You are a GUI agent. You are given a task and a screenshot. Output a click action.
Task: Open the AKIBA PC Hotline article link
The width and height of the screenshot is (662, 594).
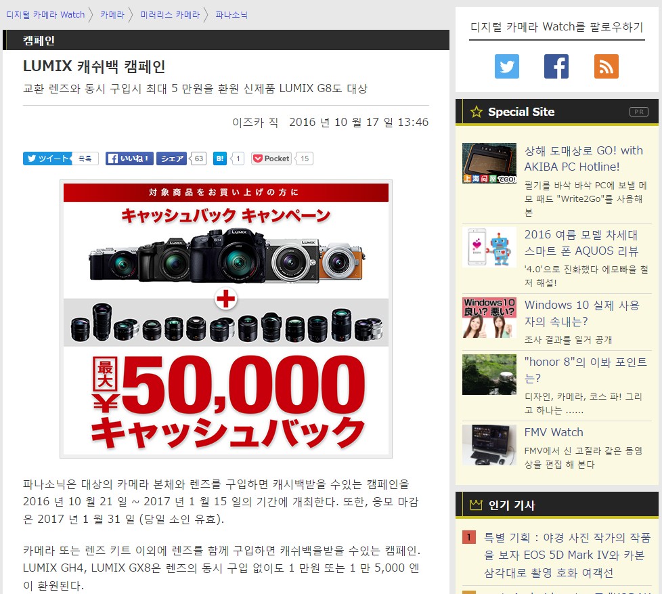point(583,158)
